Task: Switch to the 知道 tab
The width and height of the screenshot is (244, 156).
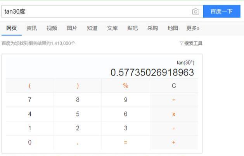Action: click(92, 28)
